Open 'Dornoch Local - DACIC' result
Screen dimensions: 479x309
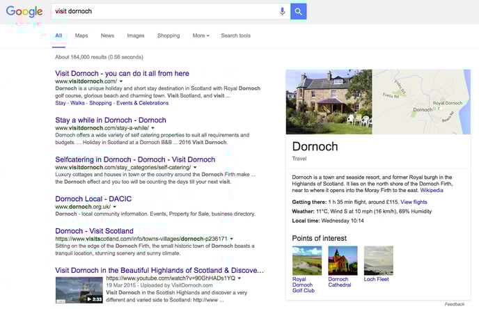[x=93, y=199]
